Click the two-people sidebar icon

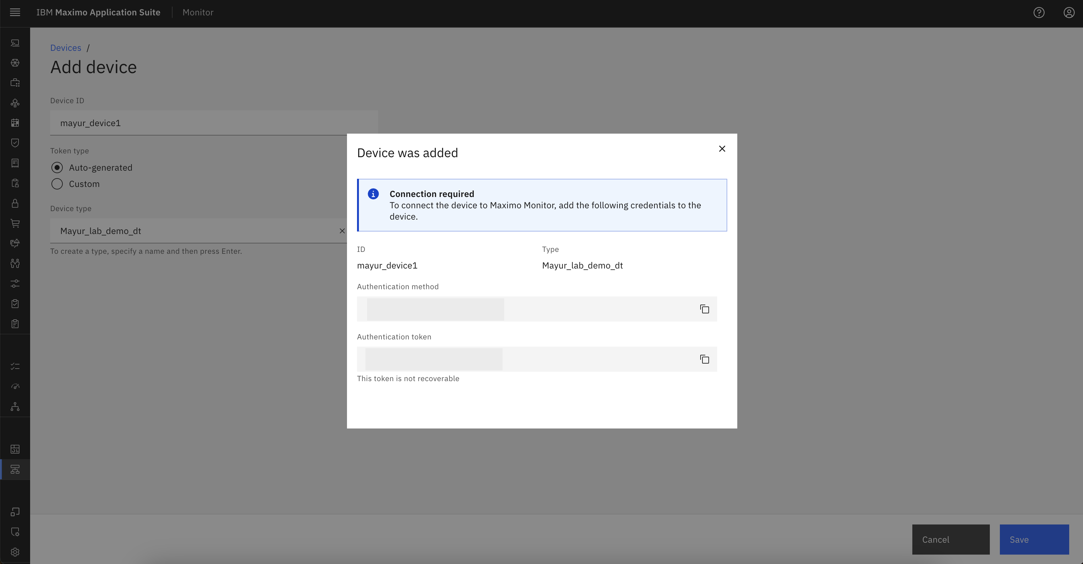click(15, 263)
